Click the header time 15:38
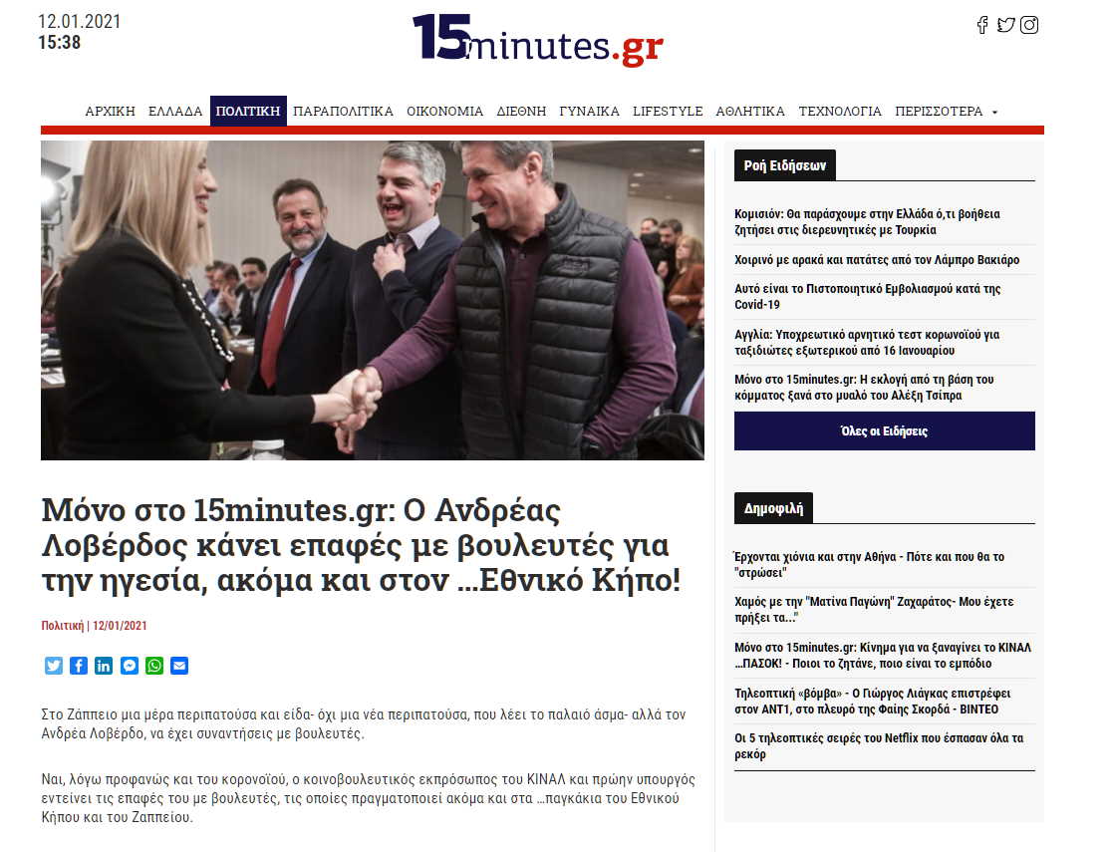 [60, 43]
